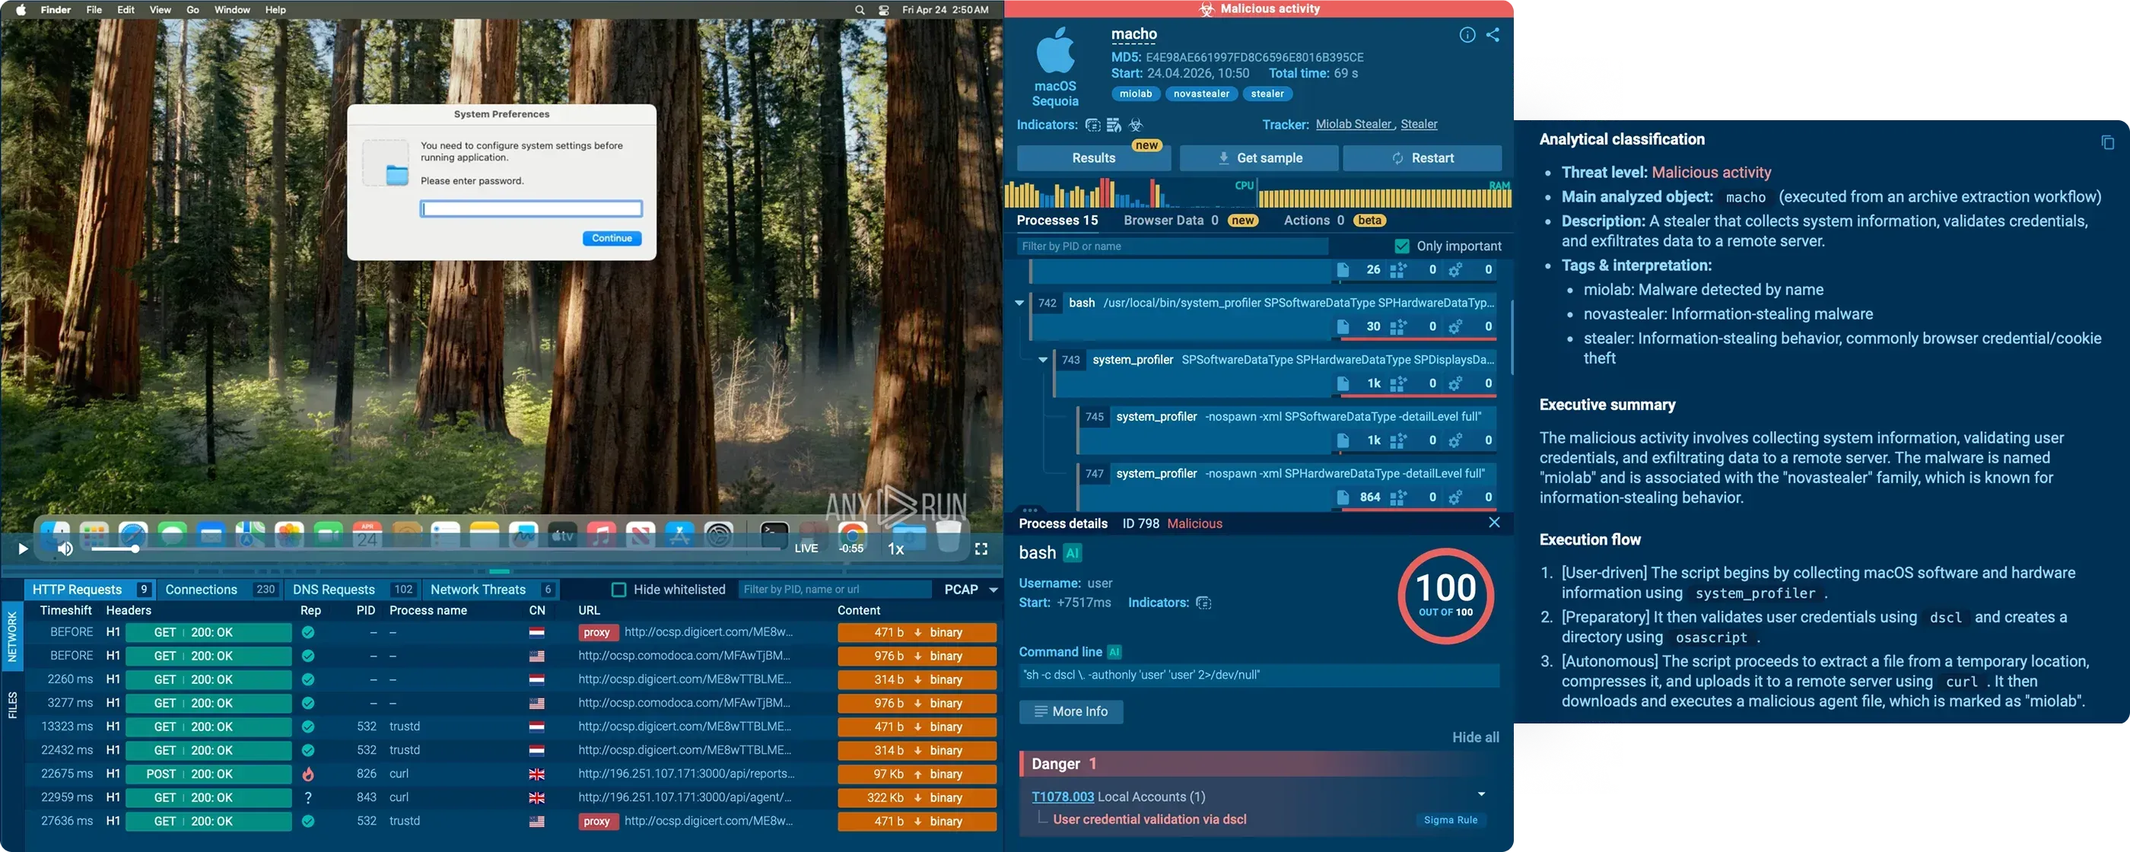Click the video playback progress slider
Screen dimensions: 2130x852
coord(436,548)
